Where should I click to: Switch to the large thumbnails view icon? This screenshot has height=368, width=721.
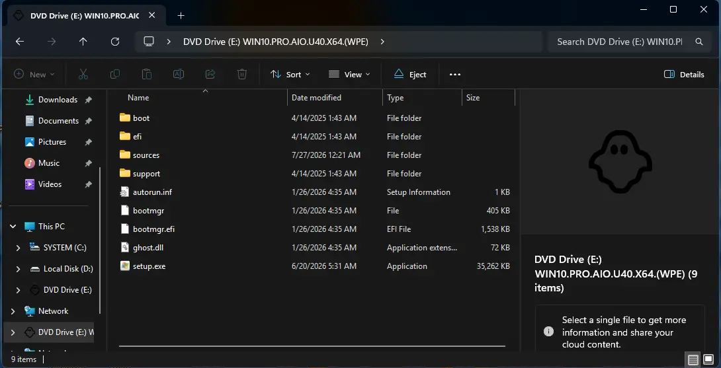708,359
